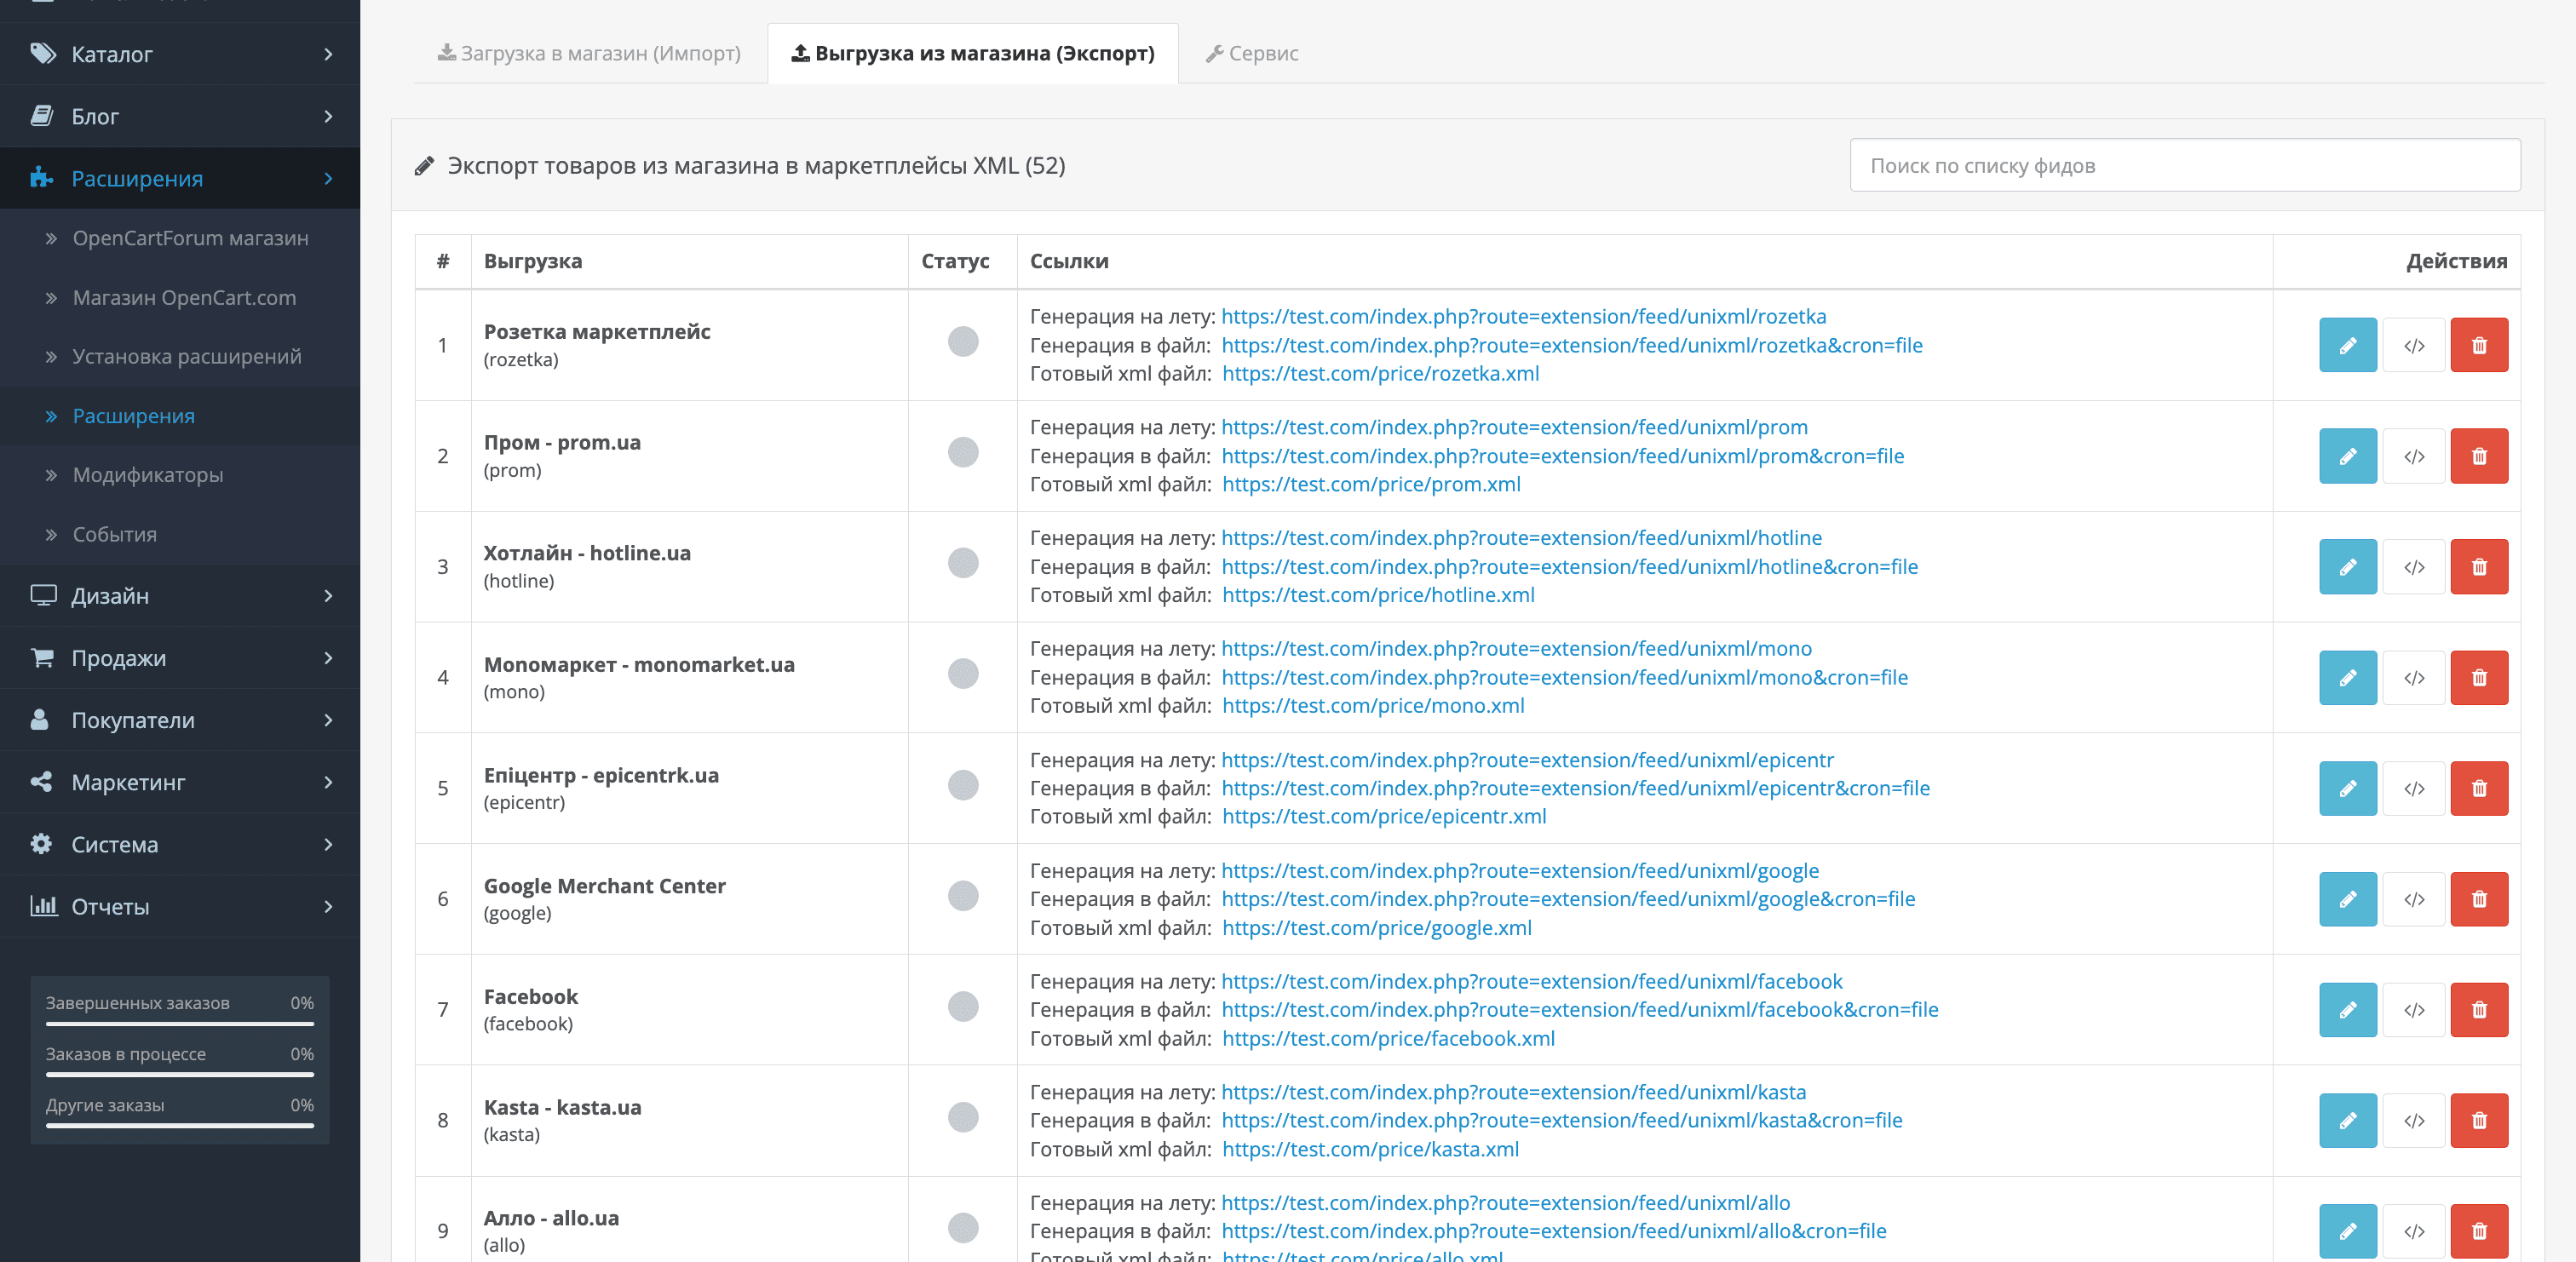This screenshot has height=1262, width=2576.
Task: Edit the Епіцентр - epicentrk.ua feed
Action: pyautogui.click(x=2347, y=788)
